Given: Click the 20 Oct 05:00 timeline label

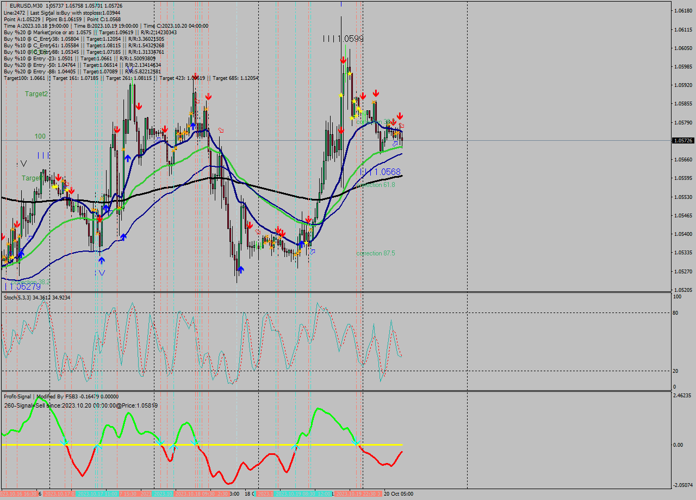Looking at the screenshot, I should click(397, 495).
